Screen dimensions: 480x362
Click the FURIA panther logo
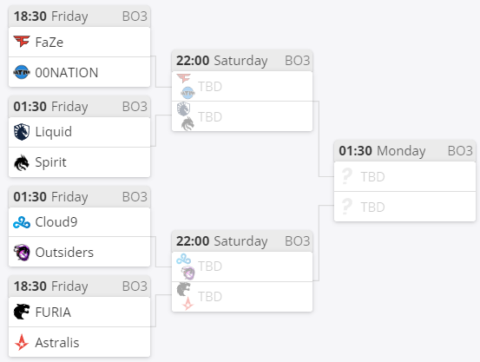[x=22, y=312]
